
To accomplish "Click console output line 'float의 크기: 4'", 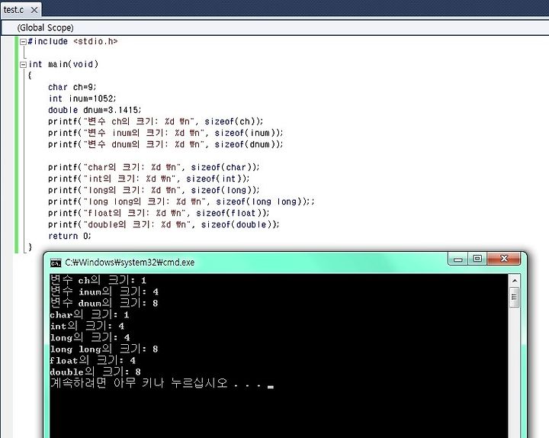I will [93, 360].
